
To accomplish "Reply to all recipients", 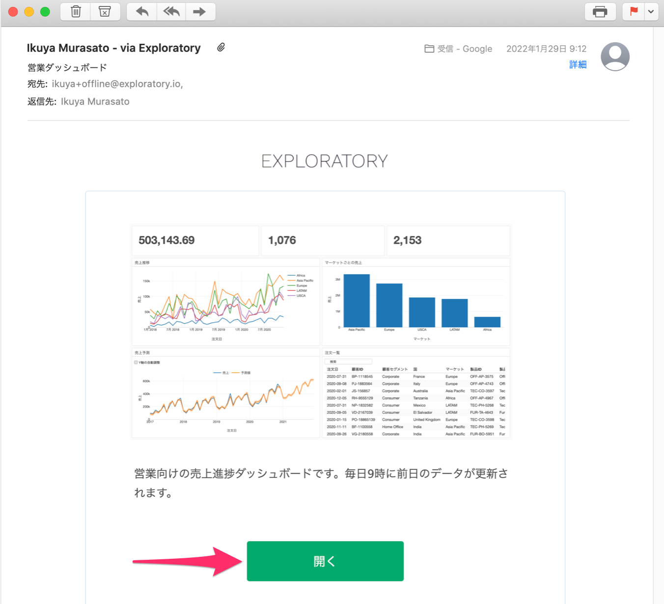I will (171, 11).
